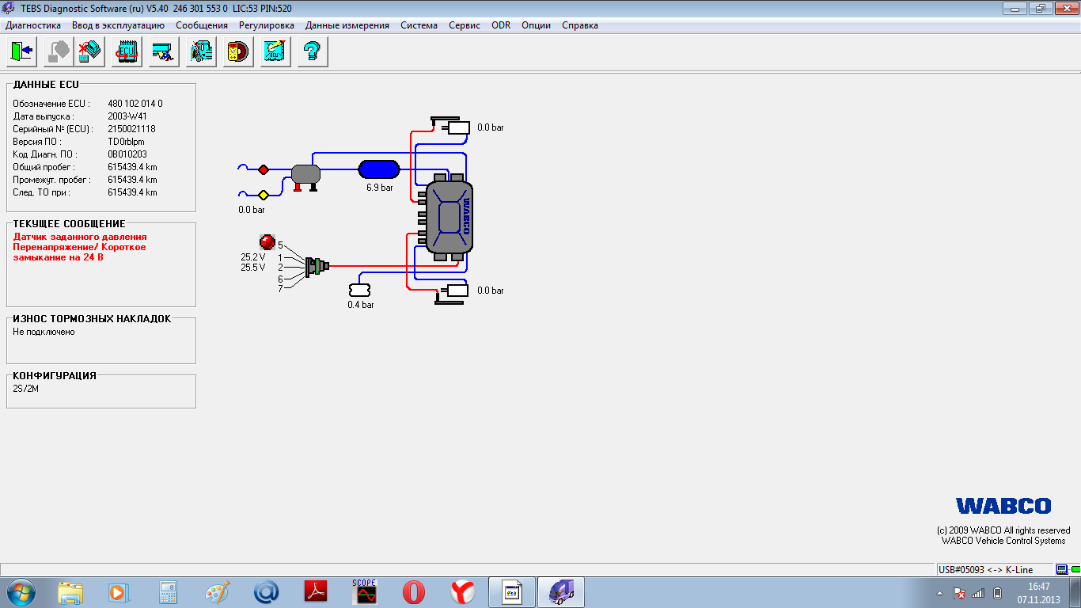The image size is (1081, 608).
Task: Click diagnostic code 0B010203
Action: click(x=127, y=154)
